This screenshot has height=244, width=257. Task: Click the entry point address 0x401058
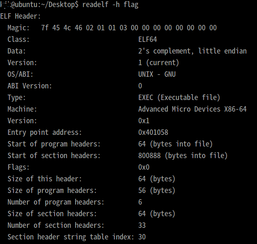(x=153, y=132)
